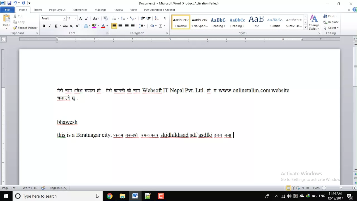Click in the Type here to search box
This screenshot has height=201, width=357.
(57, 196)
